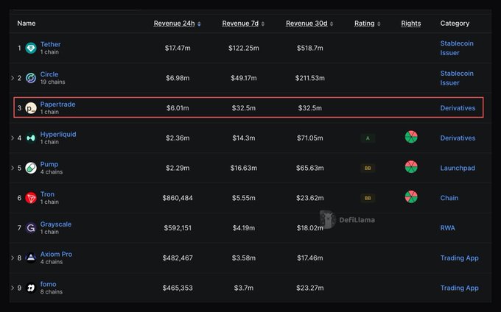Click the Tether protocol logo icon
This screenshot has width=501, height=312.
(x=31, y=48)
